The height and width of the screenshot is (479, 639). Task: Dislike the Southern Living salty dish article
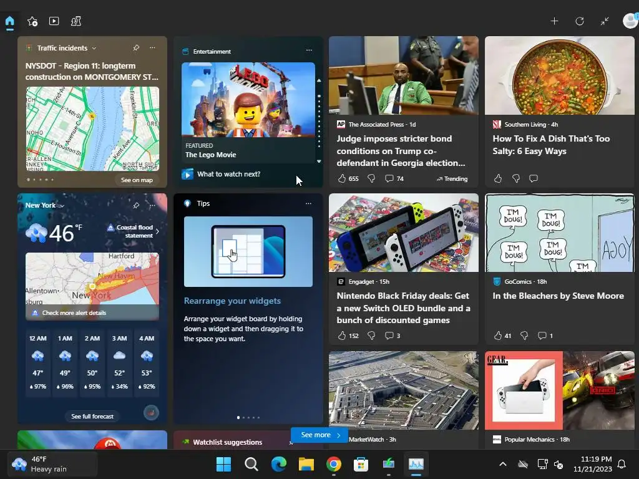516,178
